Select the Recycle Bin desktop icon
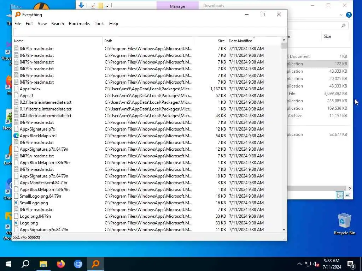The width and height of the screenshot is (362, 271). pos(344,224)
